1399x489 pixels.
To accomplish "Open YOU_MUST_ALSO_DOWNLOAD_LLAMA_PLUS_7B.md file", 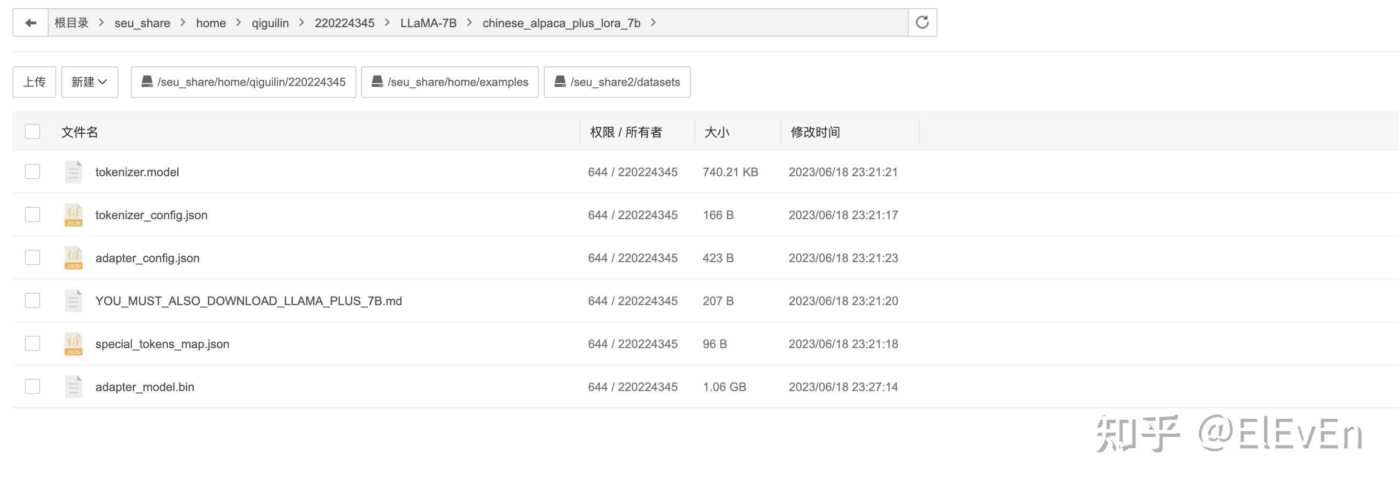I will tap(249, 300).
